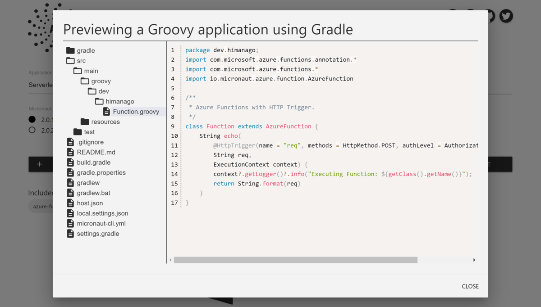Image resolution: width=541 pixels, height=307 pixels.
Task: Expand the resources folder label
Action: (x=105, y=122)
